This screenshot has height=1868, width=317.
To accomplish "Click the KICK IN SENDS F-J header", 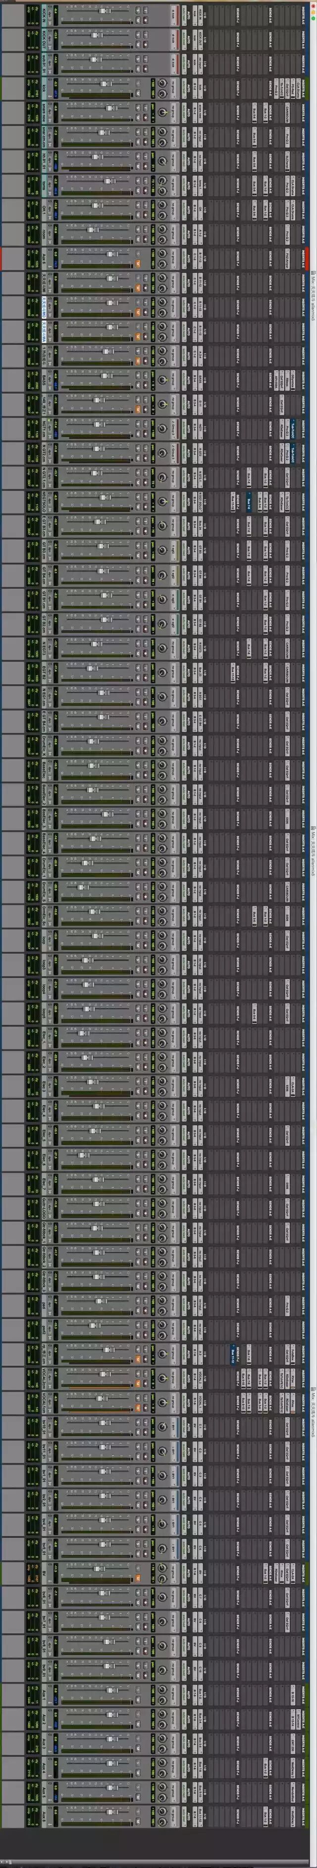I will coord(237,15).
